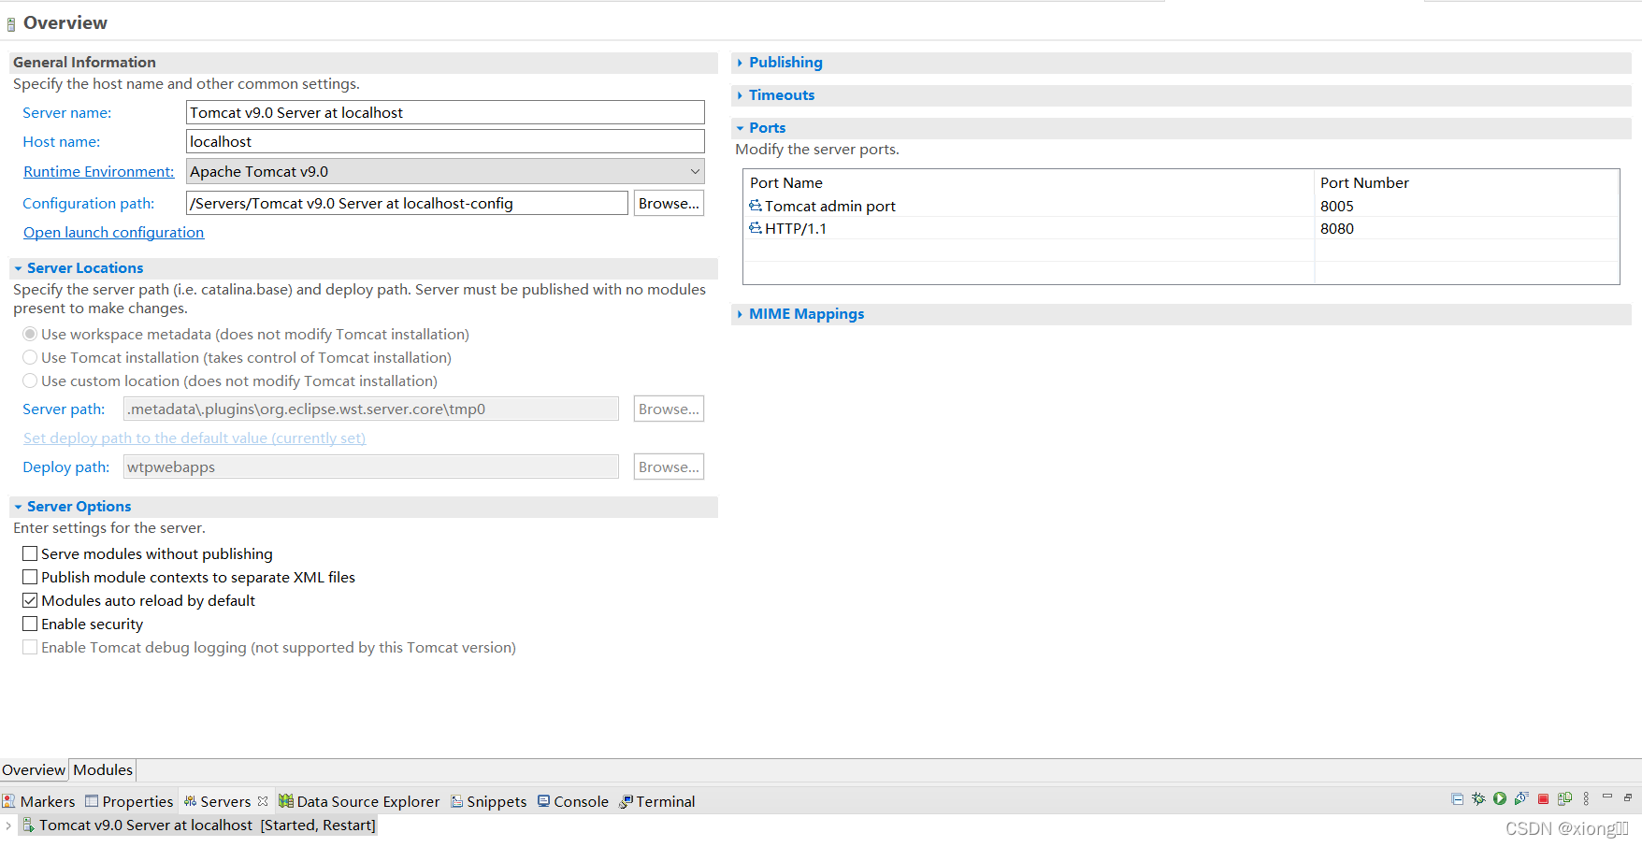Select port number 8005 cell
Viewport: 1642px width, 847px height.
[1337, 206]
